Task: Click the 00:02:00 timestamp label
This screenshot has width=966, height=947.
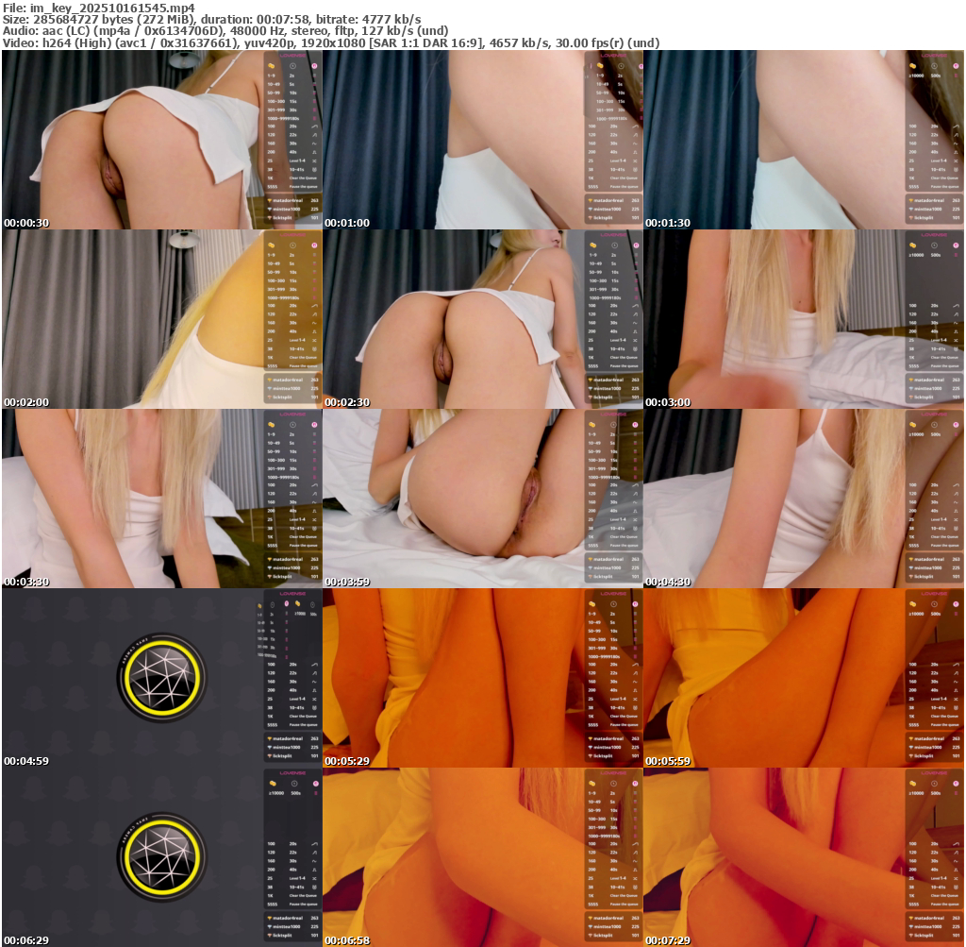Action: coord(26,402)
